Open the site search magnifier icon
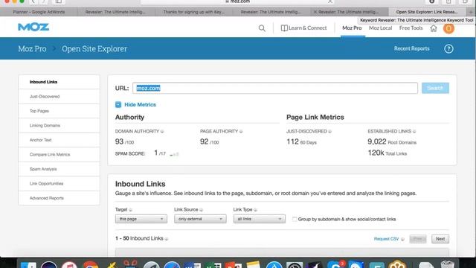476x268 pixels. 262,28
